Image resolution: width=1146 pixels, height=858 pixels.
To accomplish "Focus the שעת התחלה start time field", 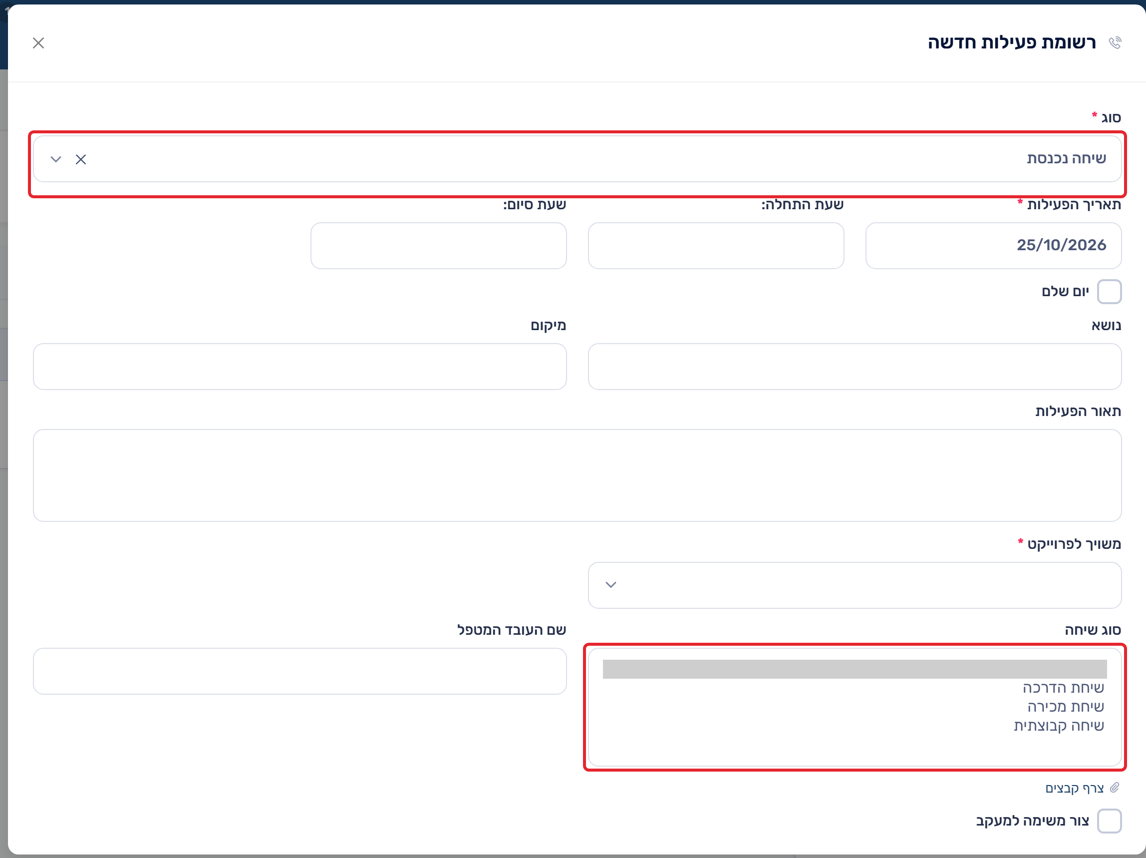I will click(716, 246).
